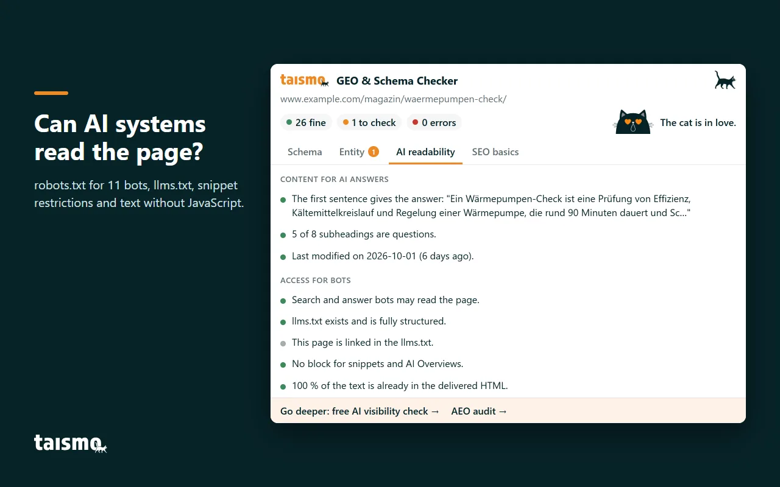This screenshot has height=487, width=780.
Task: Click the 'ACCESS FOR BOTS' section heading
Action: 315,280
